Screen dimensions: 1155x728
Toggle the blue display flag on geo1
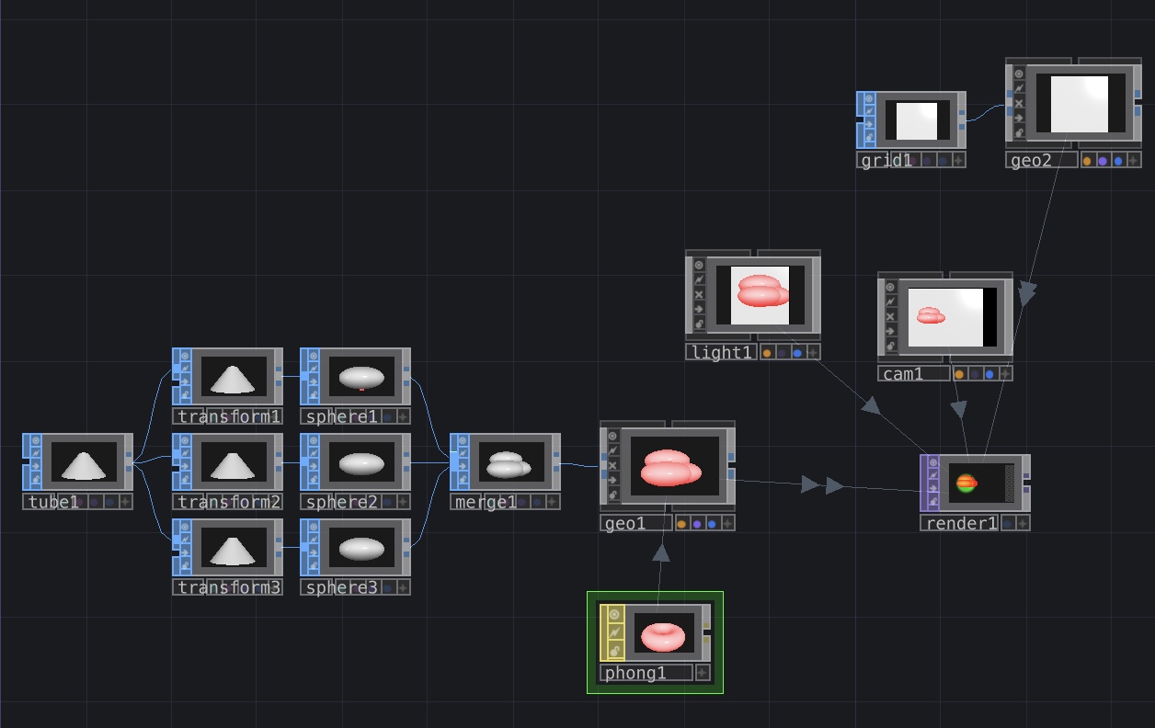coord(712,524)
